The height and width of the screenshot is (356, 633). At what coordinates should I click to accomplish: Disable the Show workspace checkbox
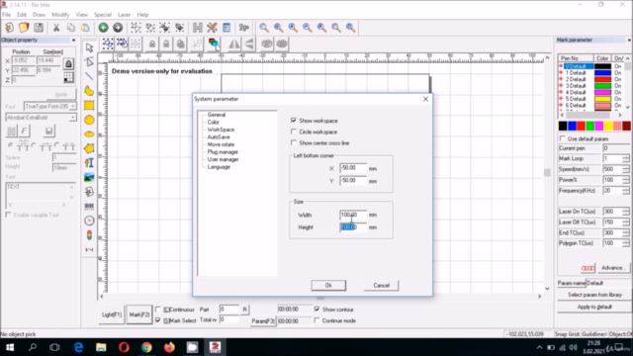pyautogui.click(x=294, y=121)
